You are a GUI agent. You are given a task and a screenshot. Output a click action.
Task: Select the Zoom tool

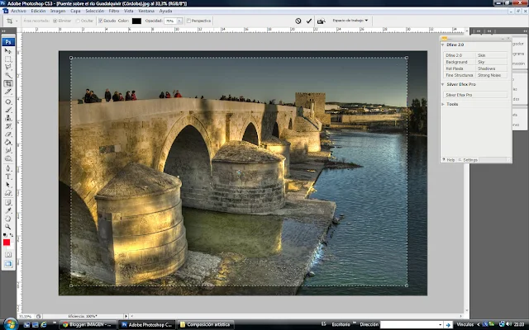click(8, 227)
